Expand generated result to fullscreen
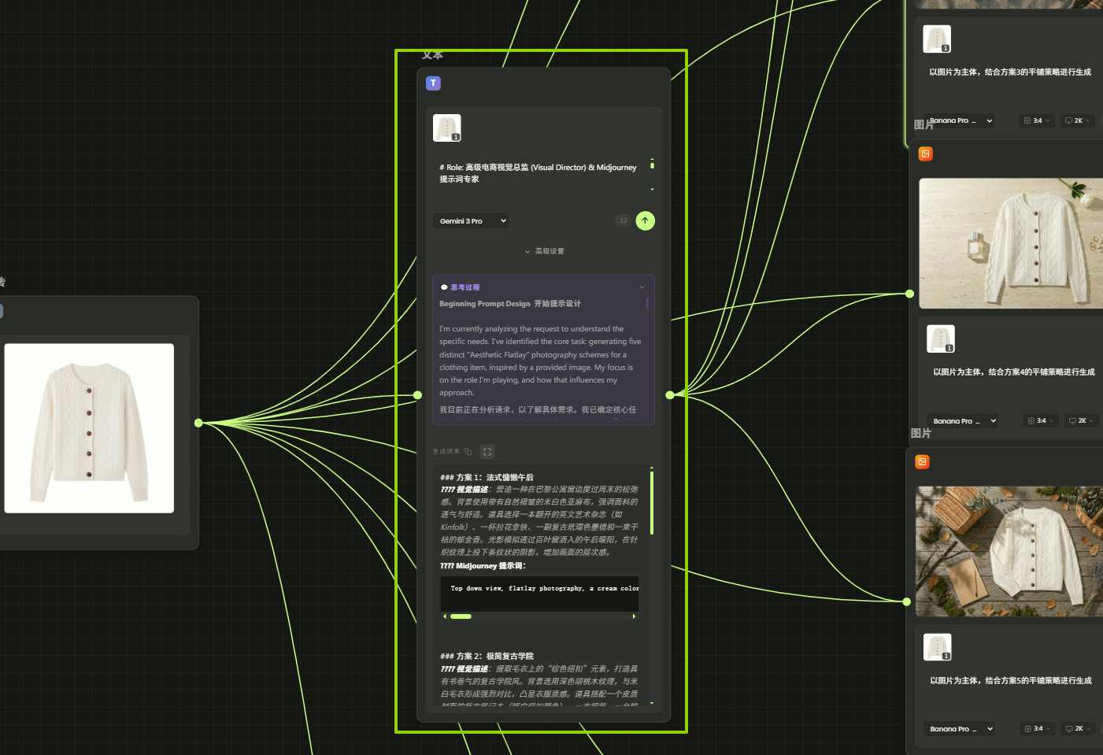Image resolution: width=1103 pixels, height=755 pixels. (x=487, y=452)
